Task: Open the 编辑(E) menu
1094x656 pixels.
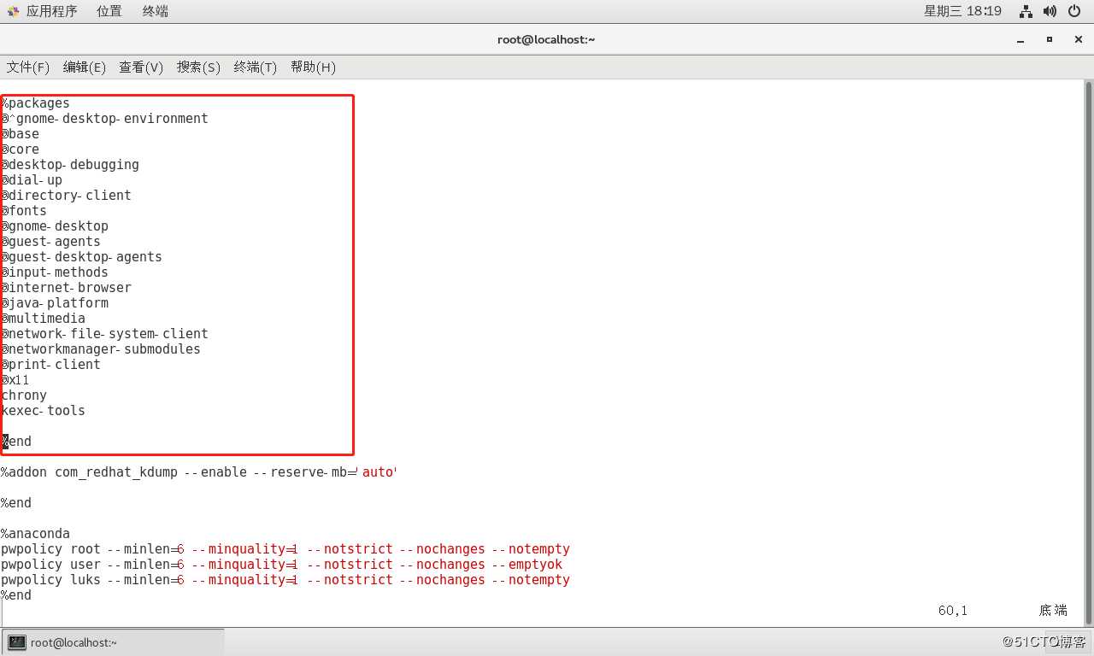Action: click(x=85, y=67)
